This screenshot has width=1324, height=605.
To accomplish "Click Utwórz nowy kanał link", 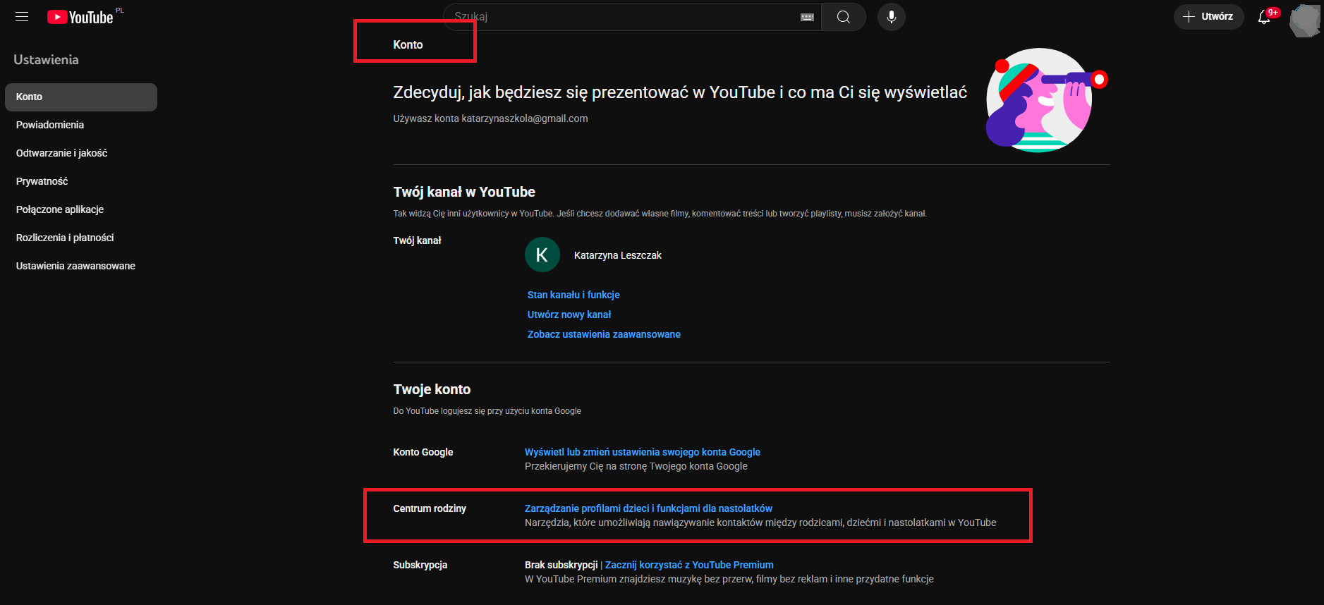I will pos(569,314).
